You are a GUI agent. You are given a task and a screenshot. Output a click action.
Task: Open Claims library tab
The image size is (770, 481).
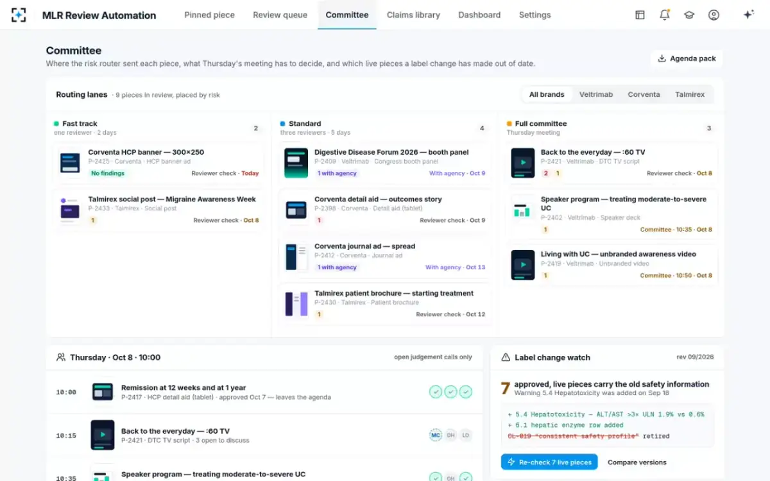[x=413, y=15]
